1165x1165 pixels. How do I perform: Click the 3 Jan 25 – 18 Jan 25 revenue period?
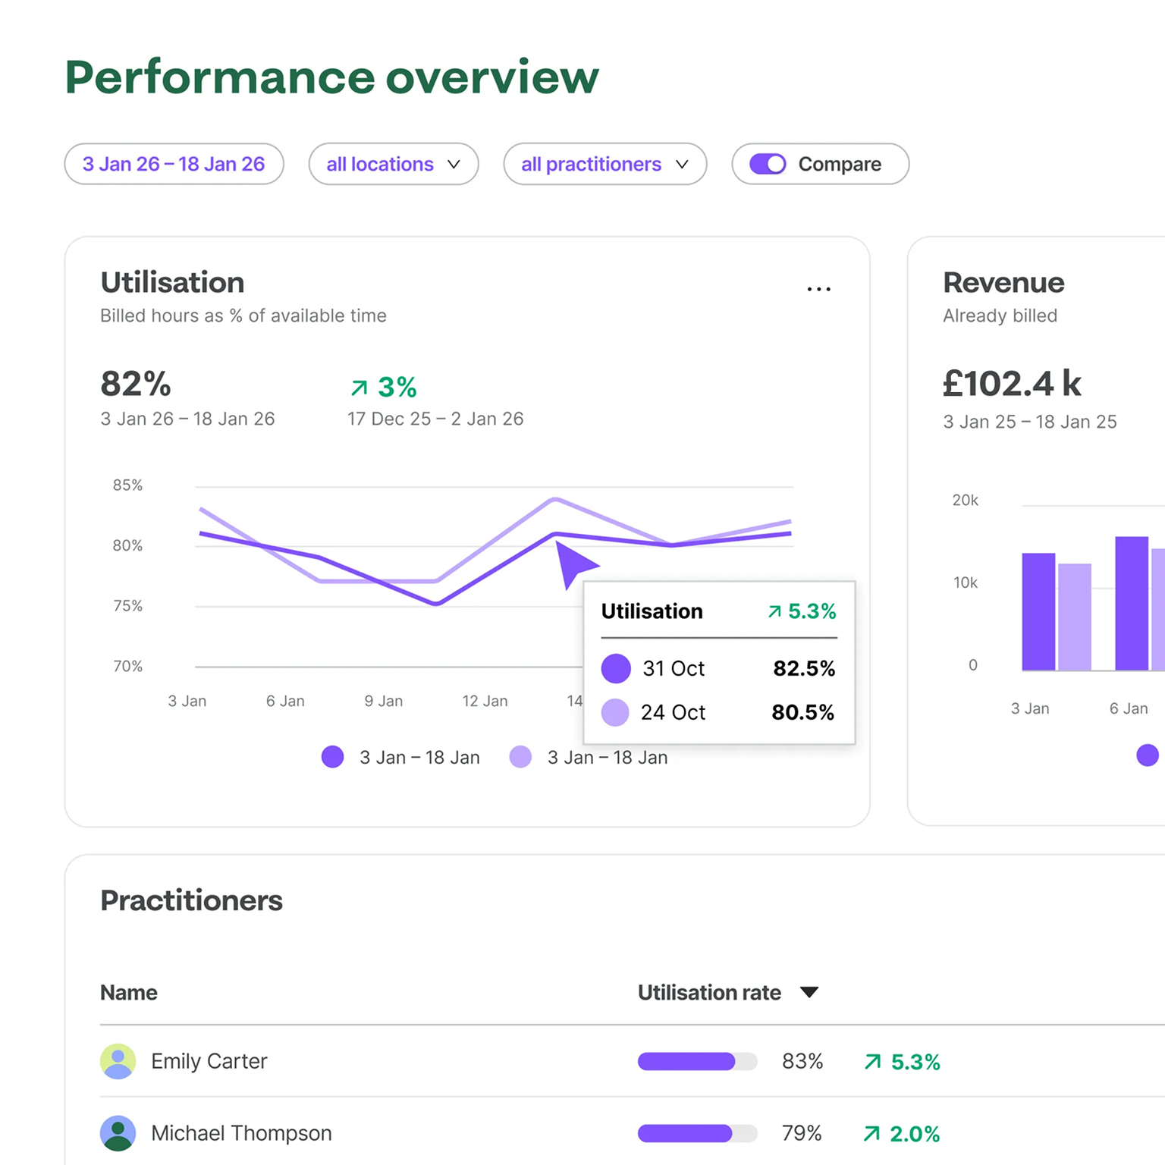(1030, 422)
